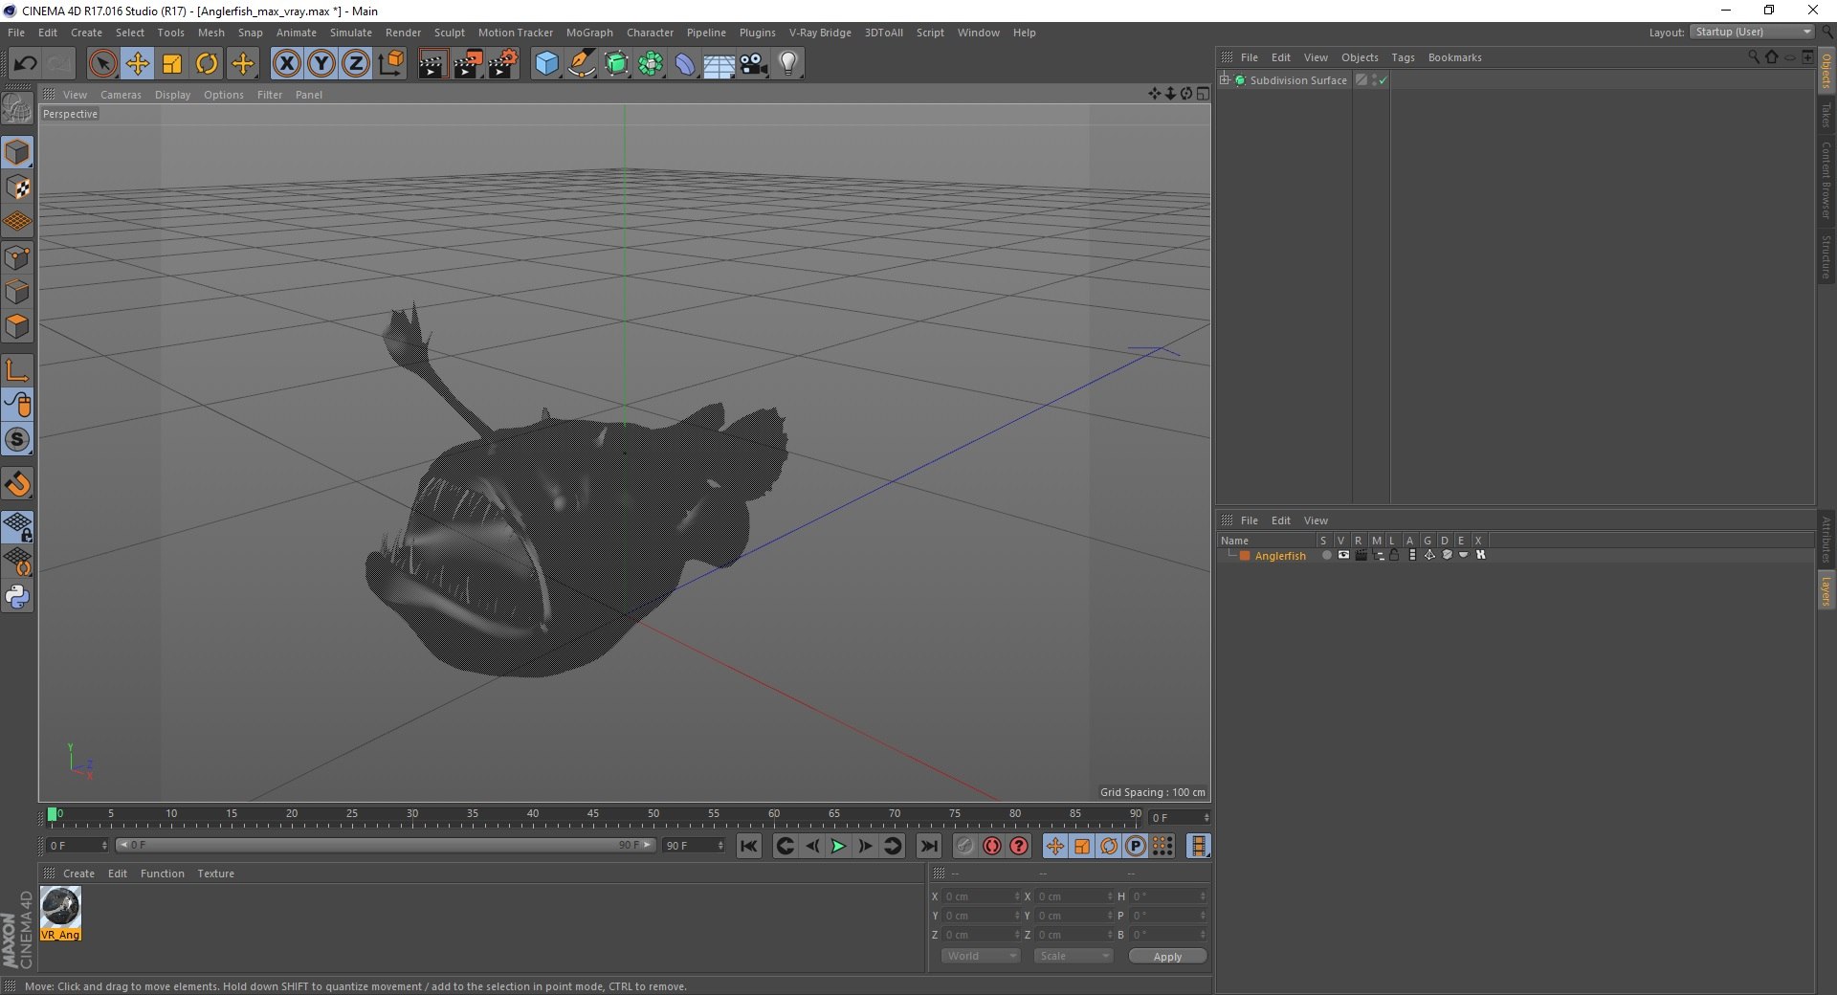Enable Axis mode tool
Viewport: 1837px width, 995px height.
[x=17, y=369]
